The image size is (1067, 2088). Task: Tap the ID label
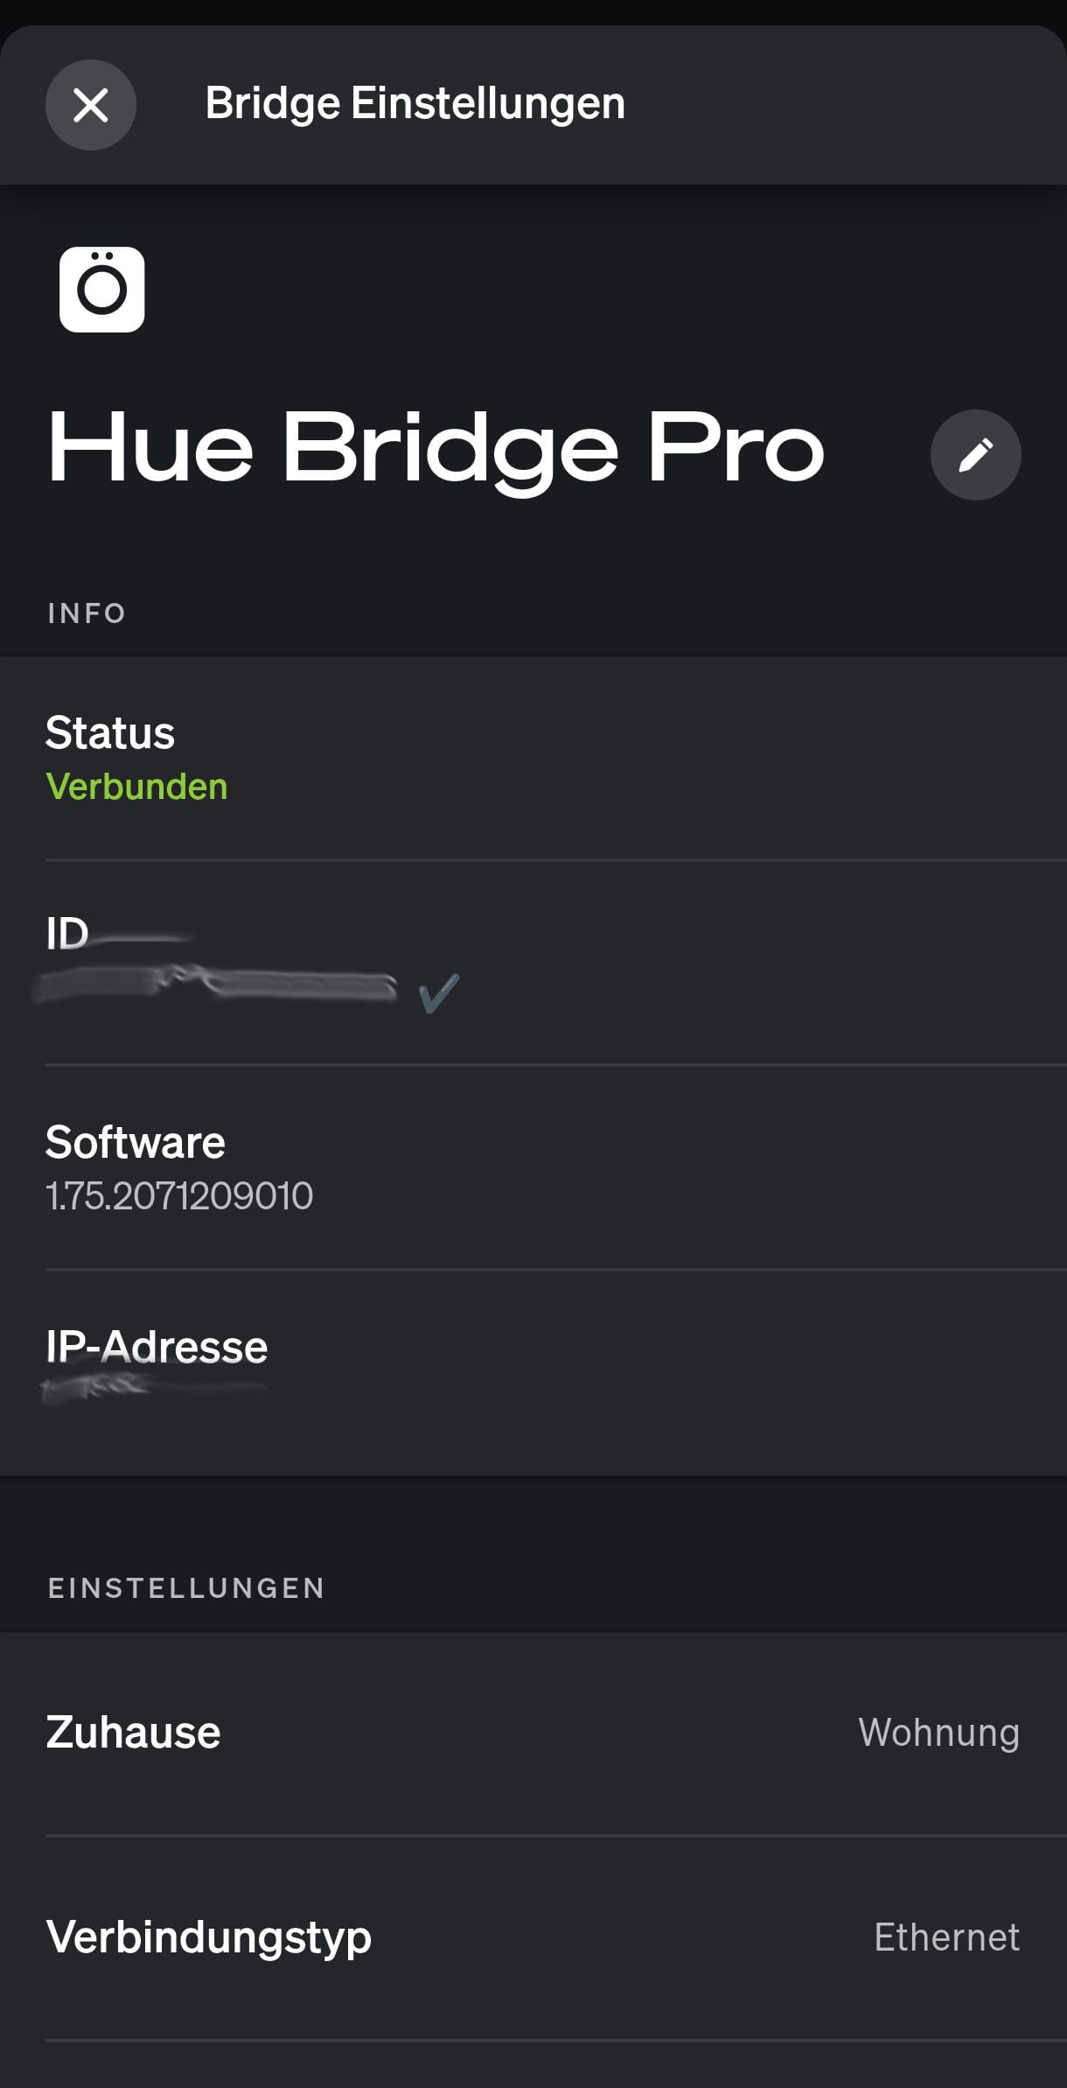[66, 934]
